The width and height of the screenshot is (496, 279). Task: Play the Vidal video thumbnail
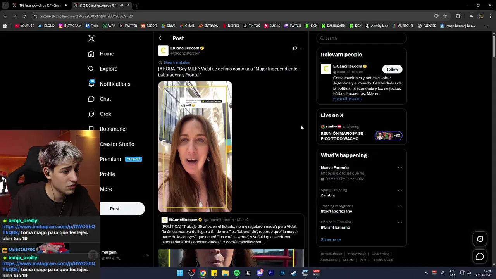[195, 147]
